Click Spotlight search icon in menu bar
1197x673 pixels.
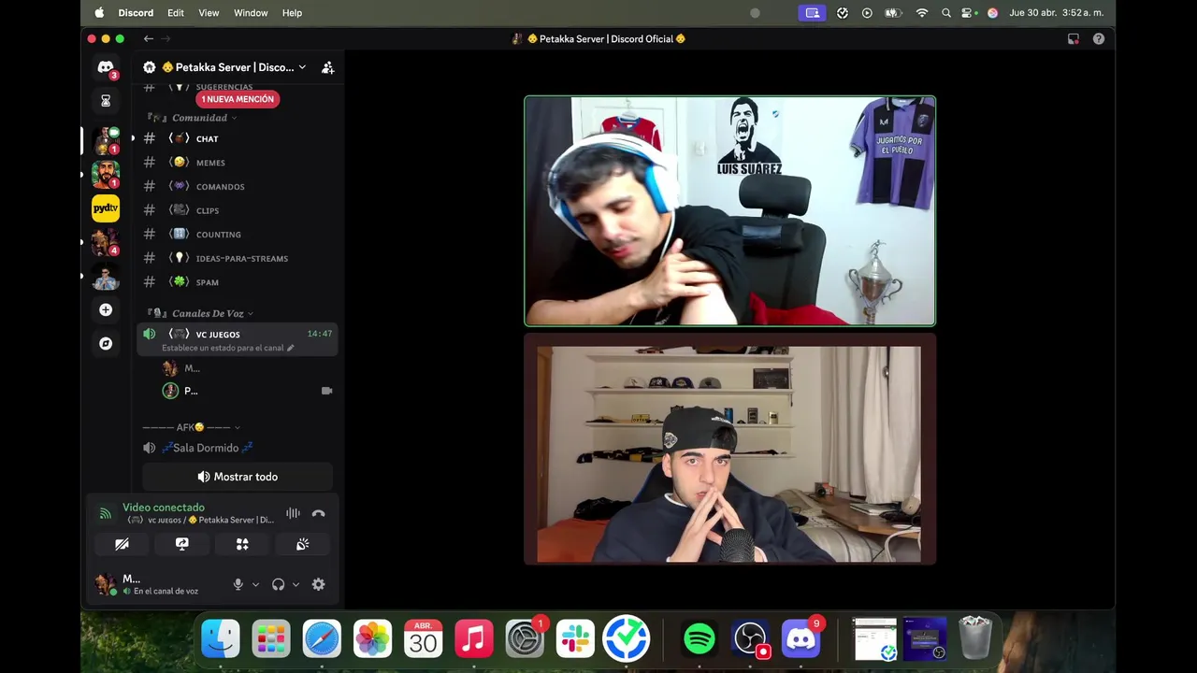tap(946, 13)
